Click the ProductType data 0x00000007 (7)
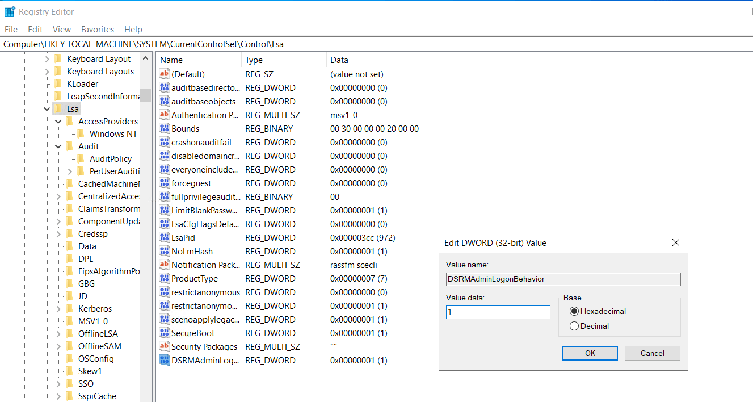 point(359,278)
